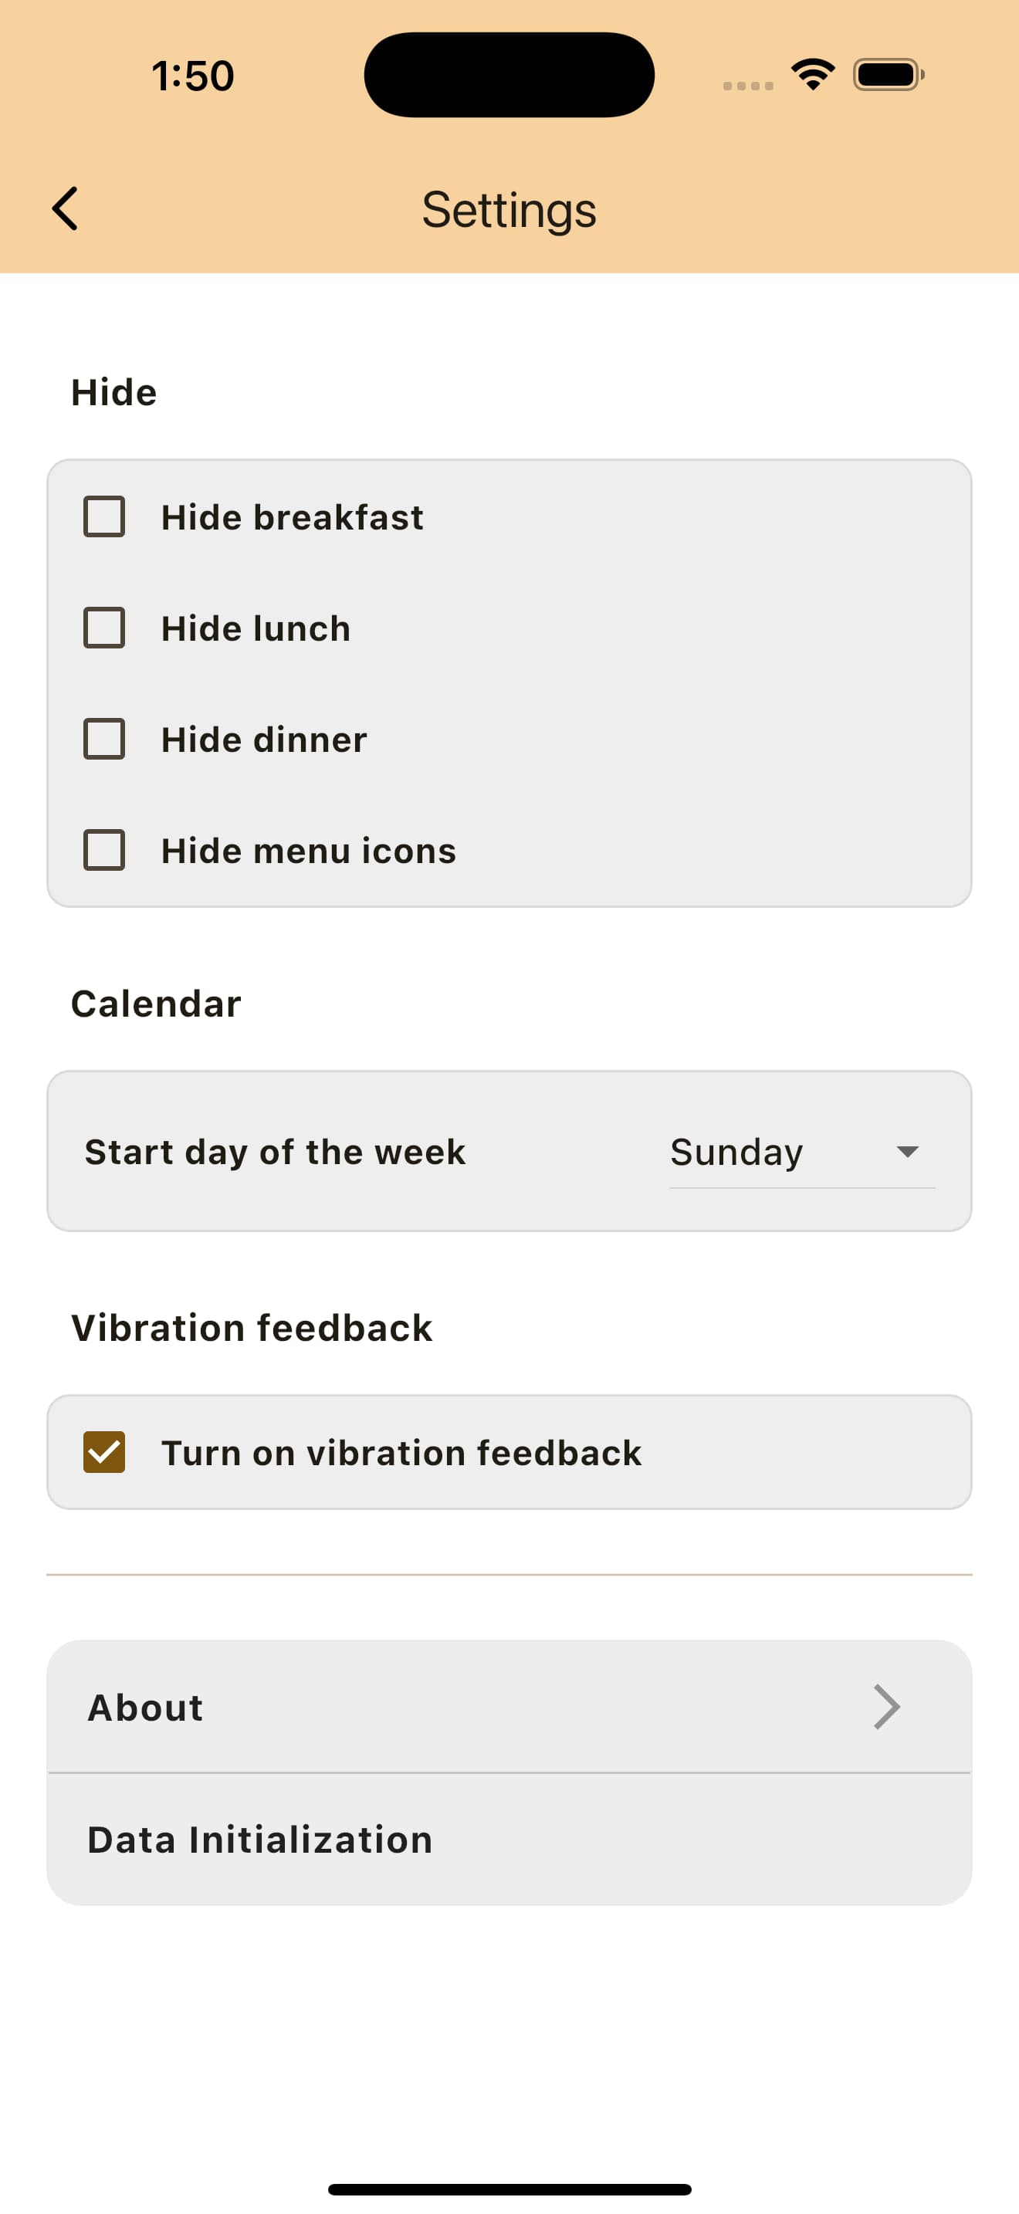Image resolution: width=1019 pixels, height=2214 pixels.
Task: Tap the home indicator bar
Action: coord(509,2189)
